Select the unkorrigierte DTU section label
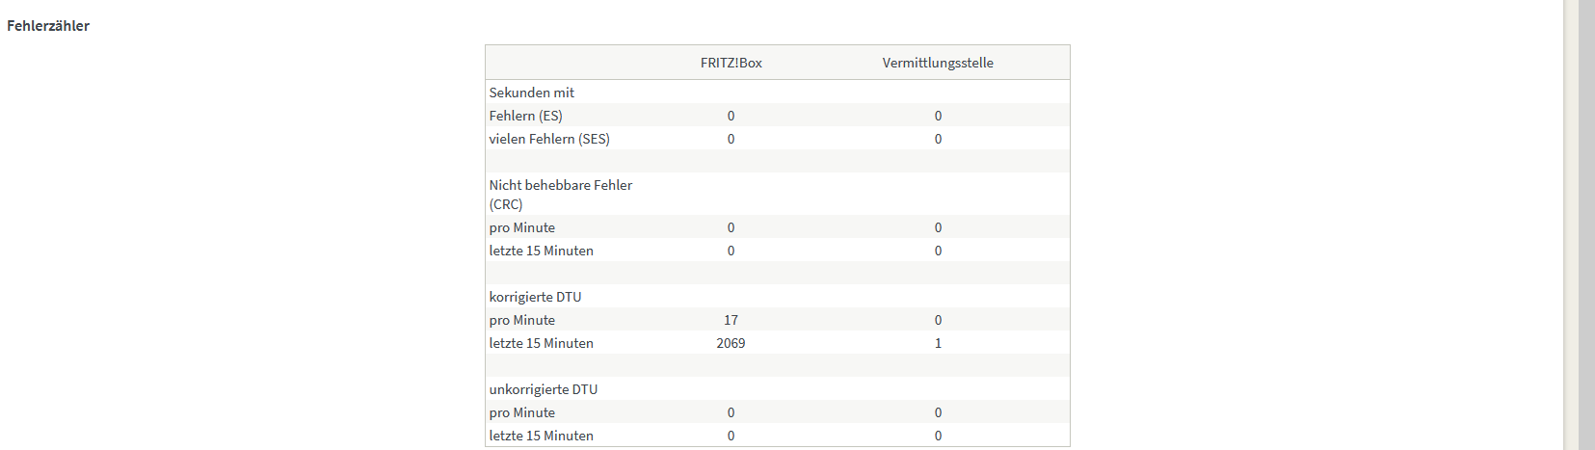This screenshot has width=1595, height=450. (543, 389)
